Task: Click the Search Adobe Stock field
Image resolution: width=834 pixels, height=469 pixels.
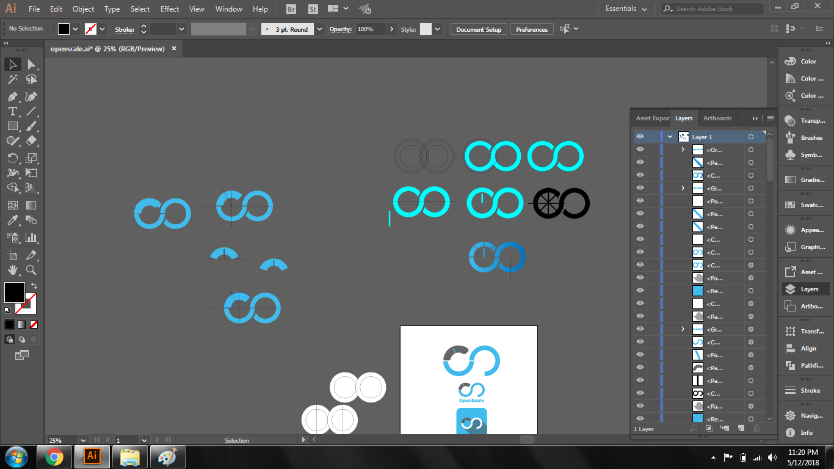Action: 712,9
